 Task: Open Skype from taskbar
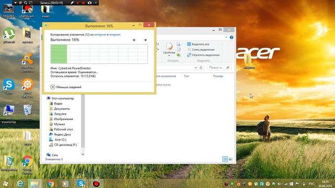pos(81,183)
